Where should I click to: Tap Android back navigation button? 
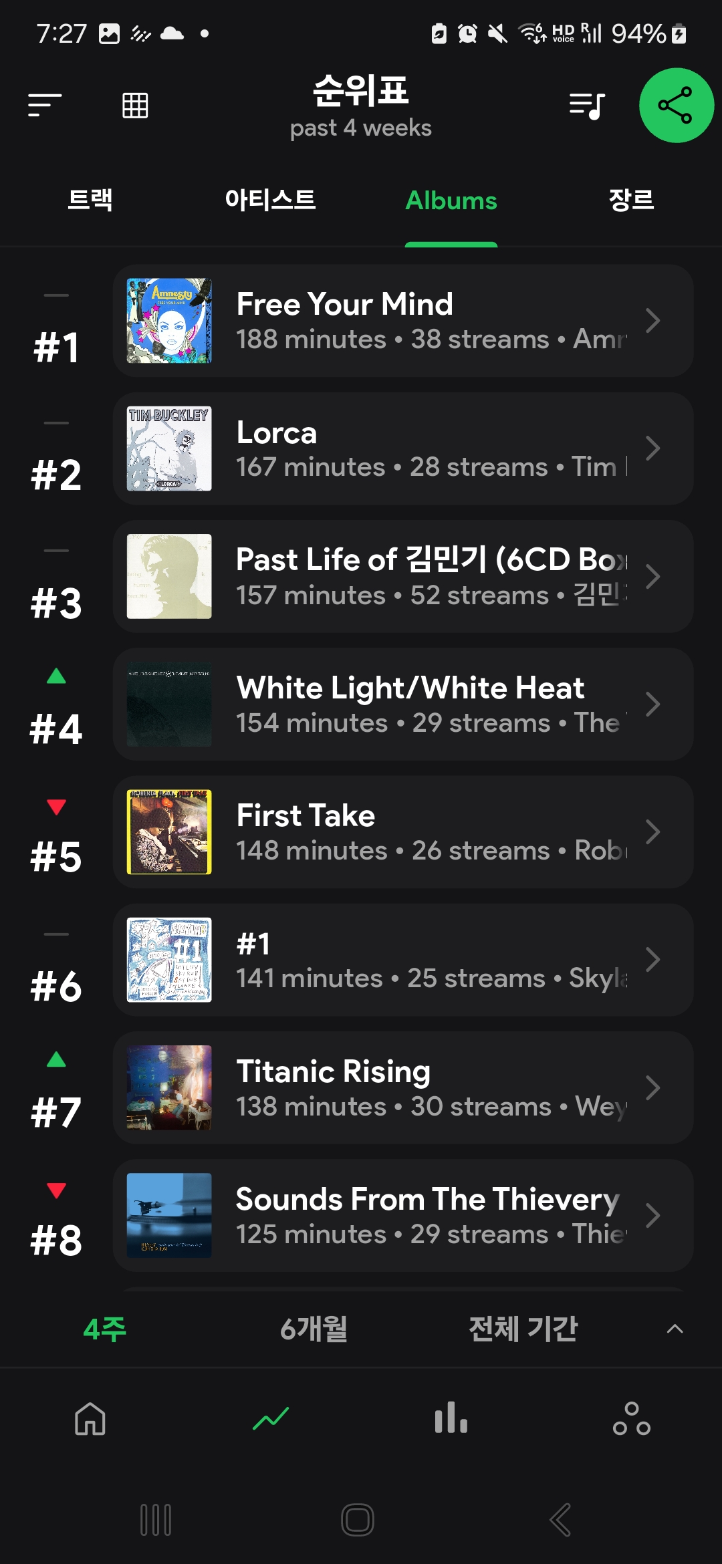pyautogui.click(x=560, y=1520)
